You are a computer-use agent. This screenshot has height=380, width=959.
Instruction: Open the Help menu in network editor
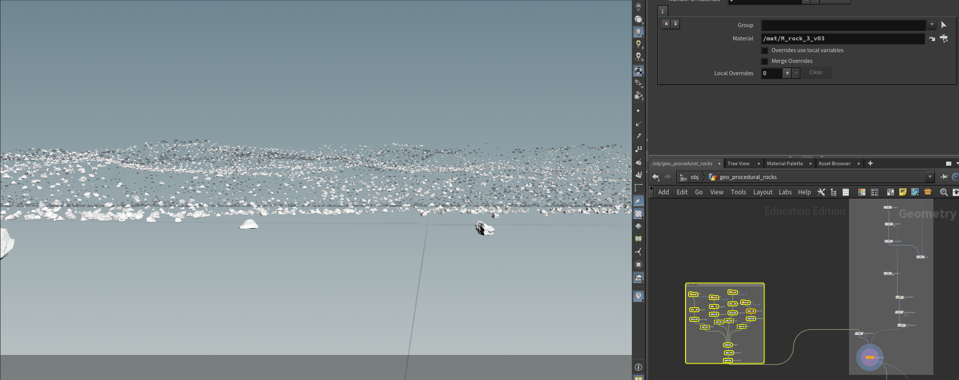(x=804, y=192)
